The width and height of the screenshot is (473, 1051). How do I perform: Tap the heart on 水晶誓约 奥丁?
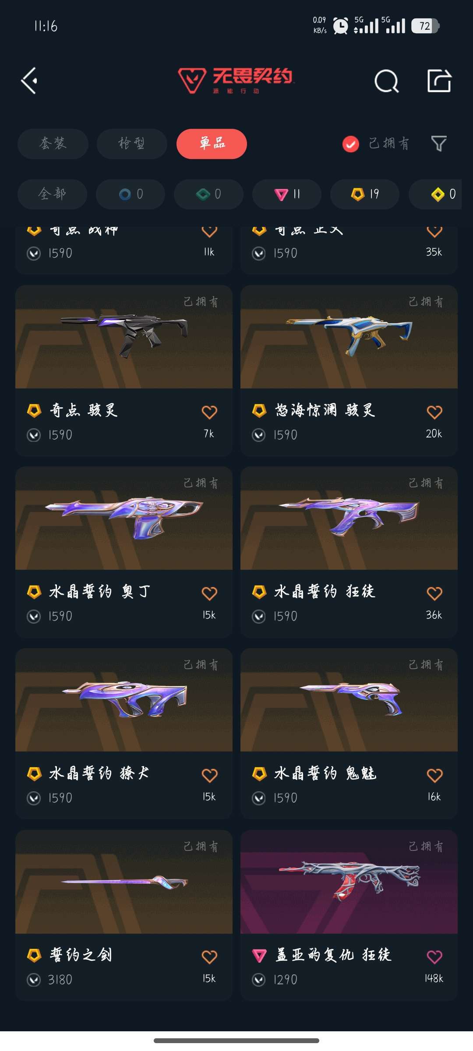click(209, 593)
